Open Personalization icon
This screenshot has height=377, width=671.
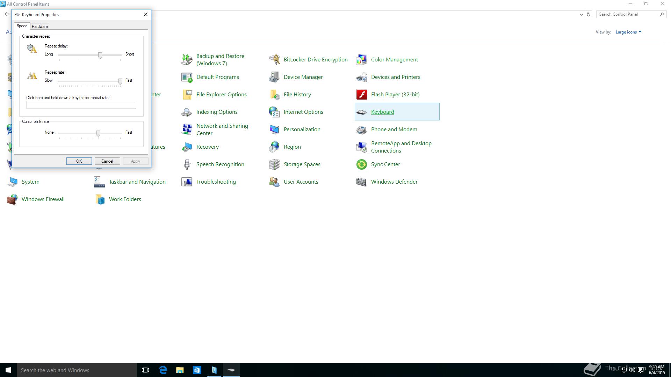point(274,130)
